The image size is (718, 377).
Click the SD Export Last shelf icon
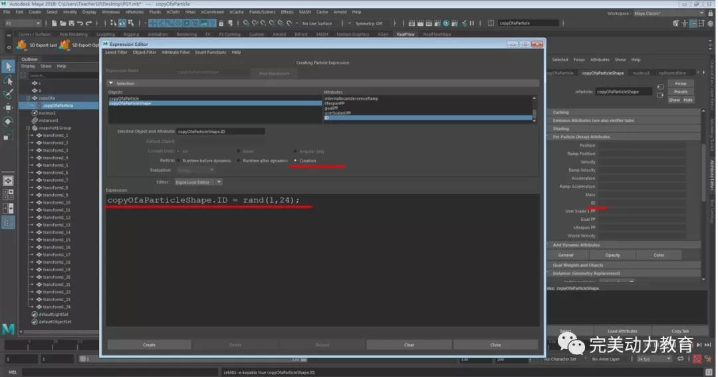tap(22, 45)
